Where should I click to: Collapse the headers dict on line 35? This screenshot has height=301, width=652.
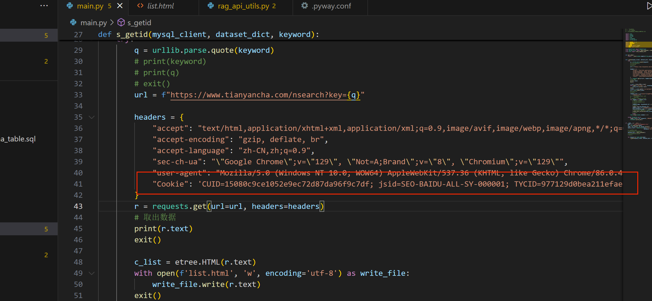(92, 117)
